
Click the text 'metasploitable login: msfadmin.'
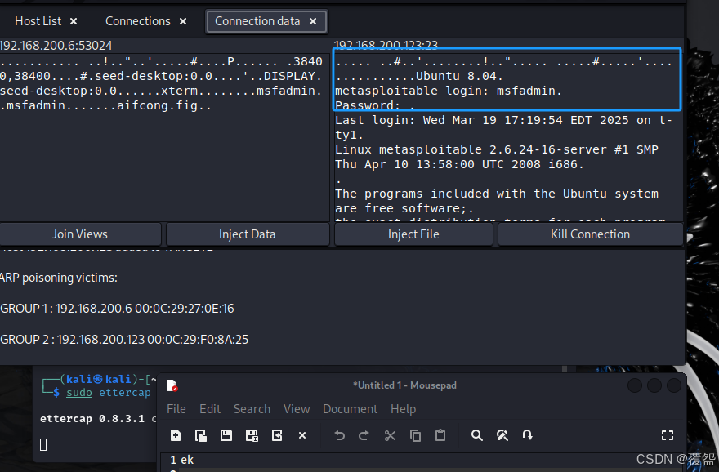(449, 91)
